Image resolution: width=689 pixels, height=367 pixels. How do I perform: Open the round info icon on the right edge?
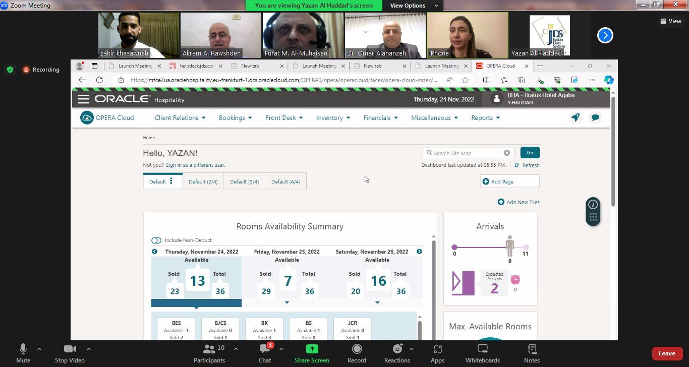coord(593,204)
